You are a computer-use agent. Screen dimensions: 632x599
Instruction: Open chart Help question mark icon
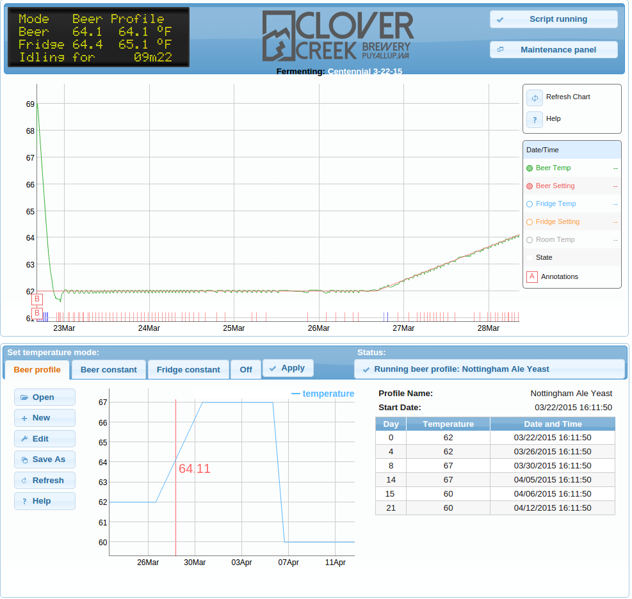(x=535, y=120)
